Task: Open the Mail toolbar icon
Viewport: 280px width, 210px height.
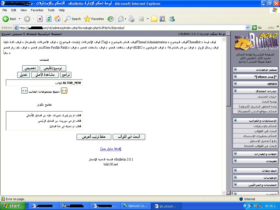Action: (121, 19)
